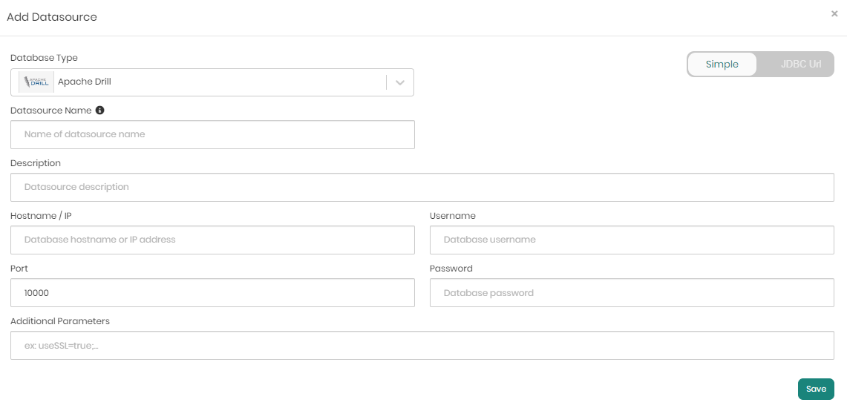Image resolution: width=847 pixels, height=411 pixels.
Task: Click the Datasource Name info icon
Action: pos(99,110)
